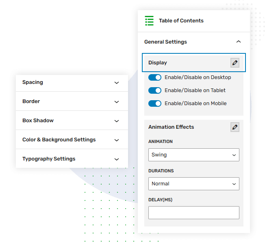Expand Color & Background Settings section
The width and height of the screenshot is (265, 242).
117,140
